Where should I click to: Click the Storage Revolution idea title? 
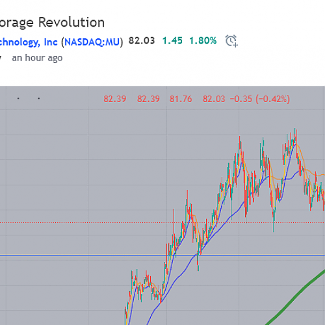[x=52, y=23]
